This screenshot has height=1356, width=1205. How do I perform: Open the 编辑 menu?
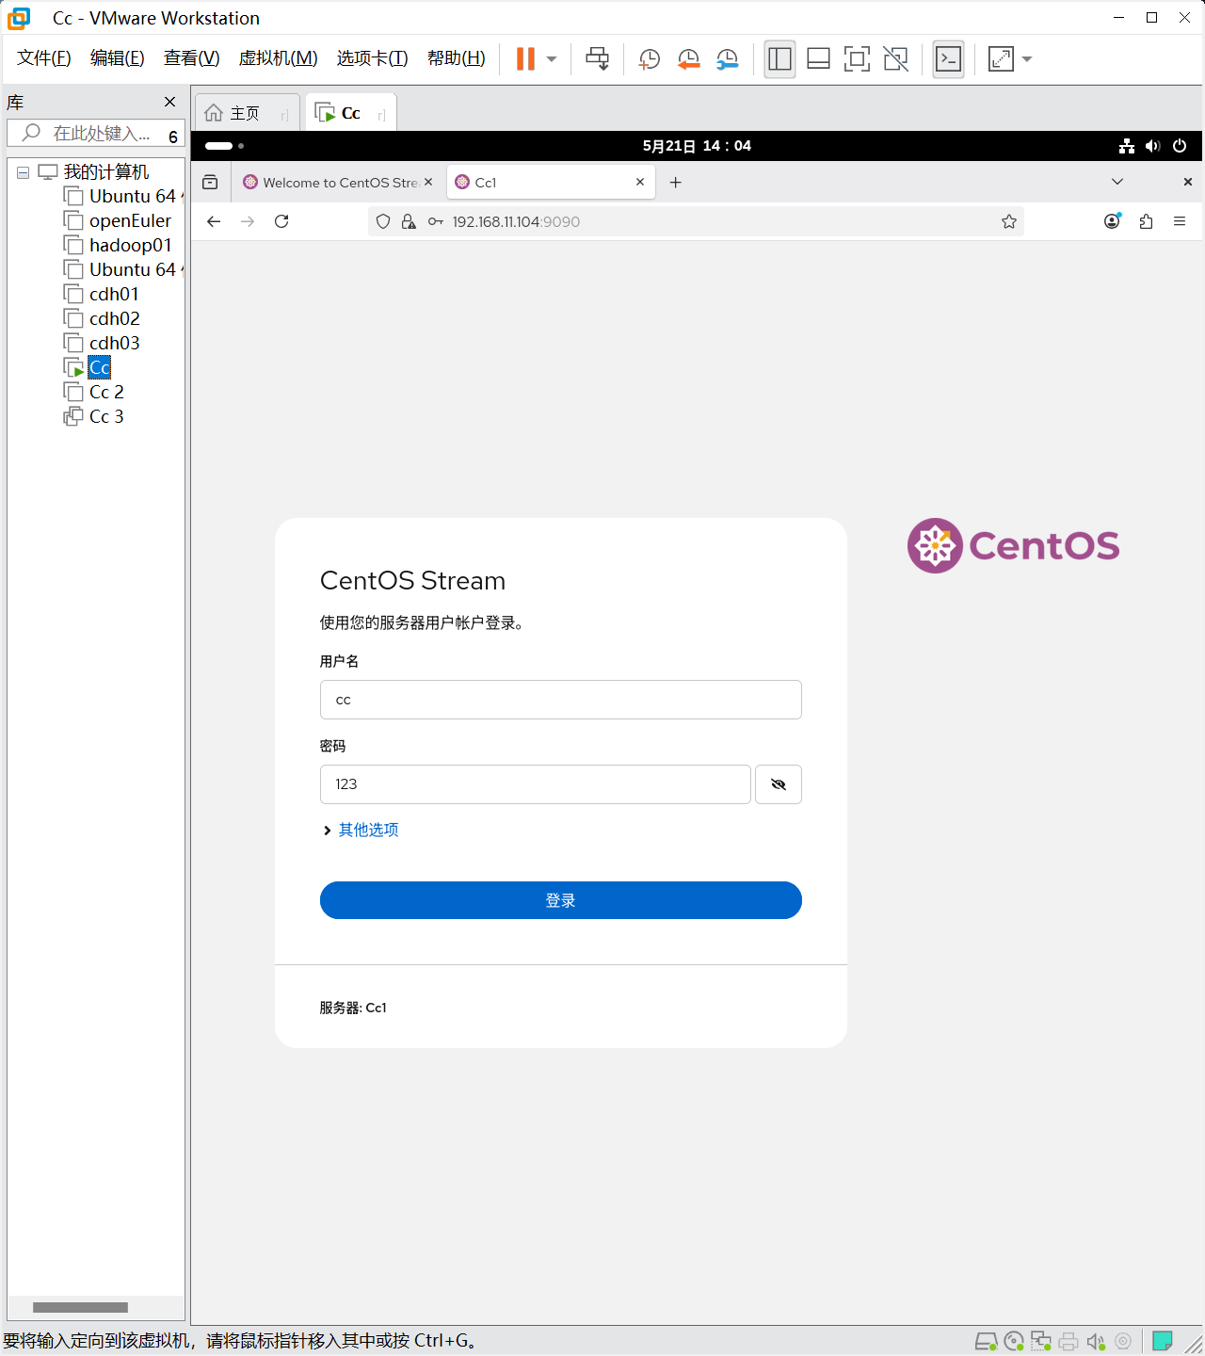tap(118, 58)
